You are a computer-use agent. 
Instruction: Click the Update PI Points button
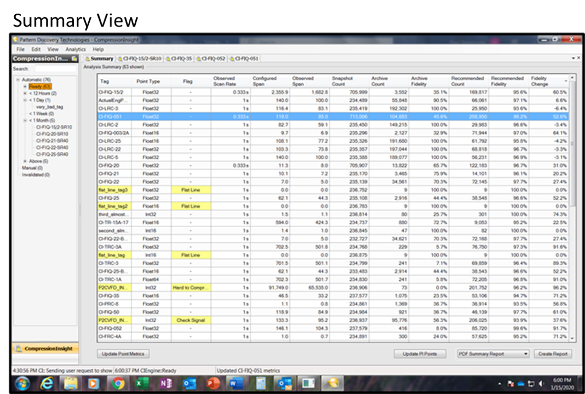pyautogui.click(x=420, y=354)
